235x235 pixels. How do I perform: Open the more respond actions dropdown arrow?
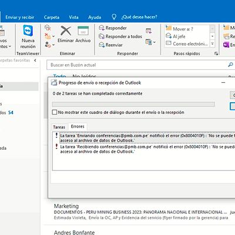[155, 42]
